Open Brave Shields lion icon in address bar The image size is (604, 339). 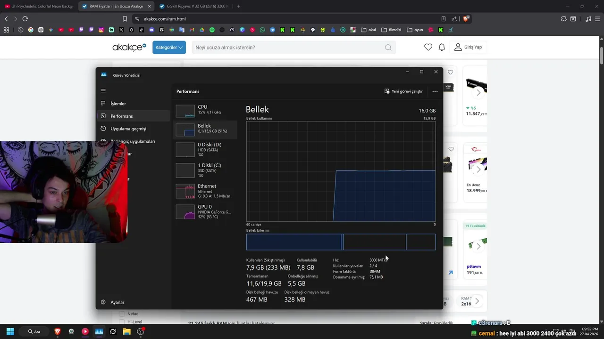click(467, 19)
